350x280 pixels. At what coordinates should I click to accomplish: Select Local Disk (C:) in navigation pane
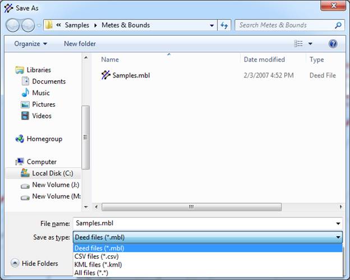click(x=50, y=173)
